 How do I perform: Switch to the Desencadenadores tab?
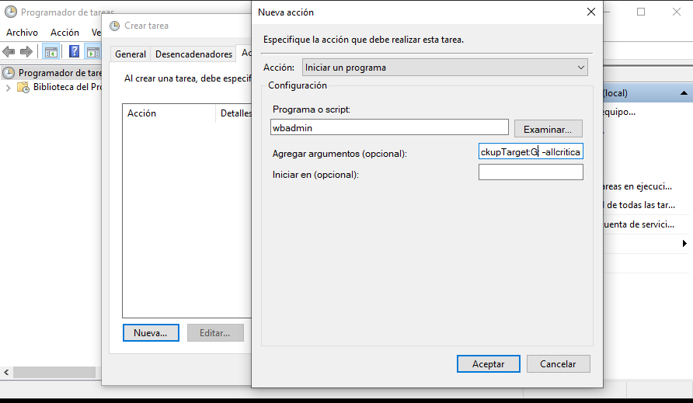click(193, 54)
